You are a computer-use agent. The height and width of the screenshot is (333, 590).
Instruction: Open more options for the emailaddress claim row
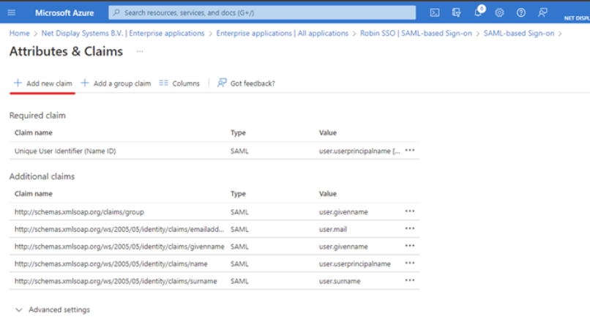click(410, 229)
